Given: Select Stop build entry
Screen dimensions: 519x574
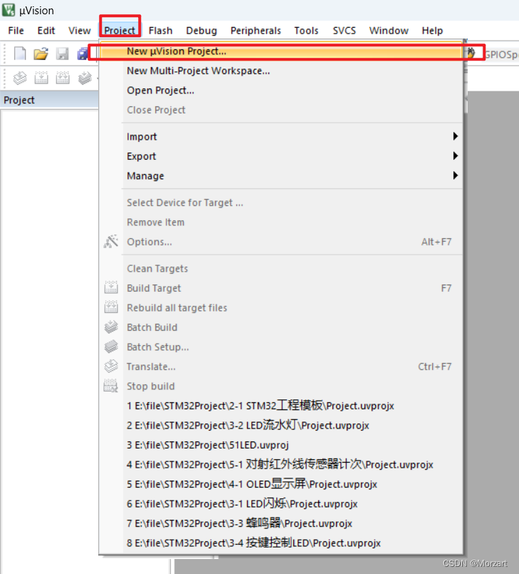Looking at the screenshot, I should pyautogui.click(x=281, y=386).
